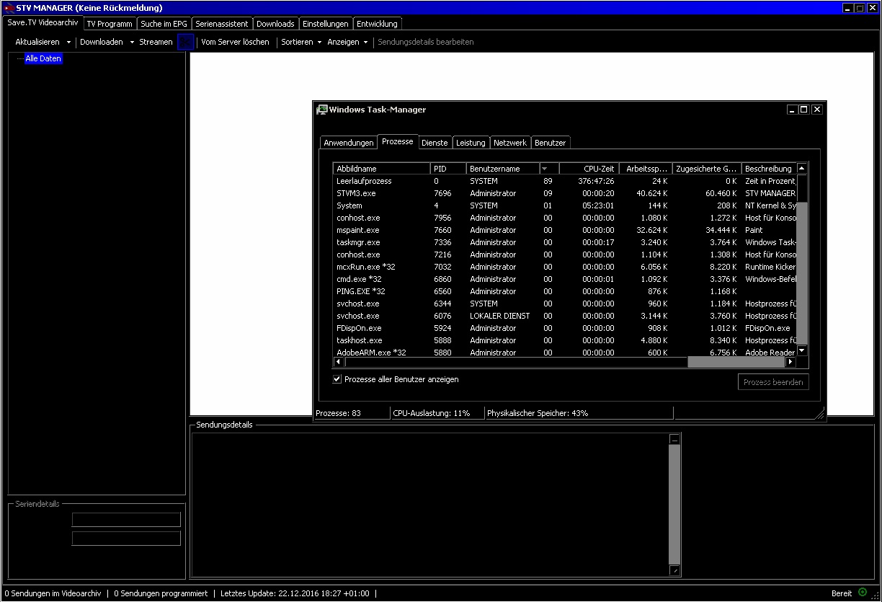Click the Sendungsdetails vertical scrollbar

(x=674, y=505)
